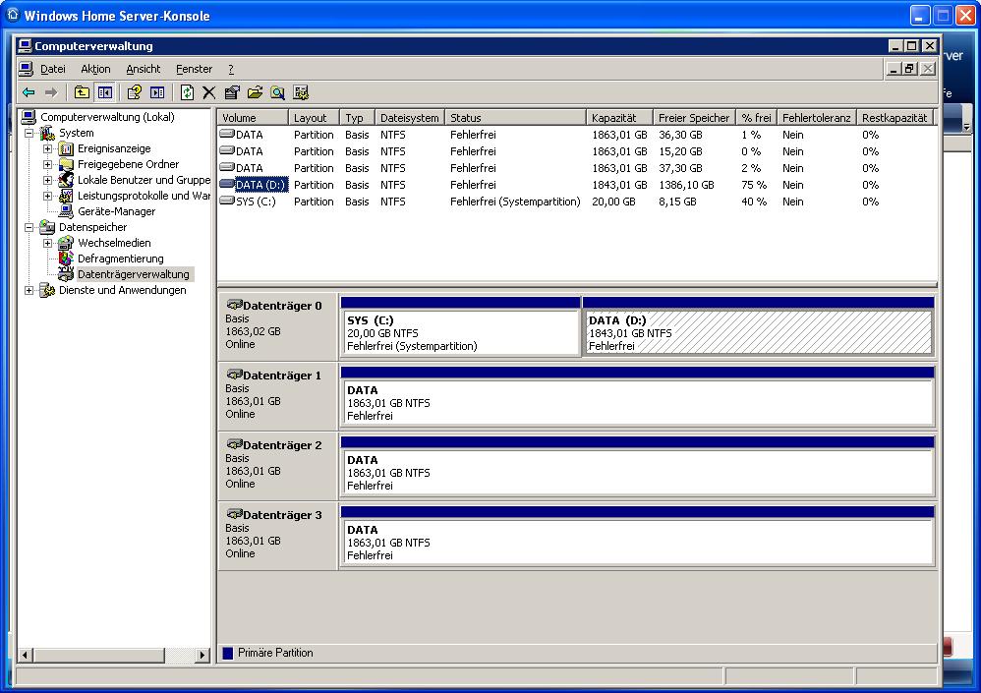The image size is (981, 693).
Task: Select the DATA partition on Datenträger 2
Action: click(x=638, y=467)
